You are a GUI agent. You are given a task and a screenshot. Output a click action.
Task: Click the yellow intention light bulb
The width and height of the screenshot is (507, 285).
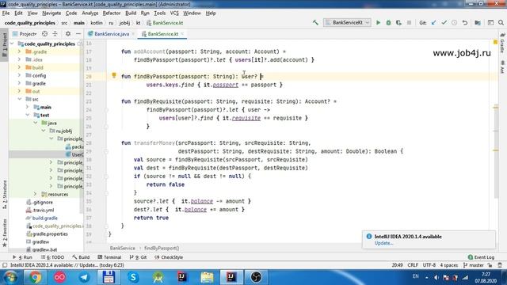click(114, 75)
